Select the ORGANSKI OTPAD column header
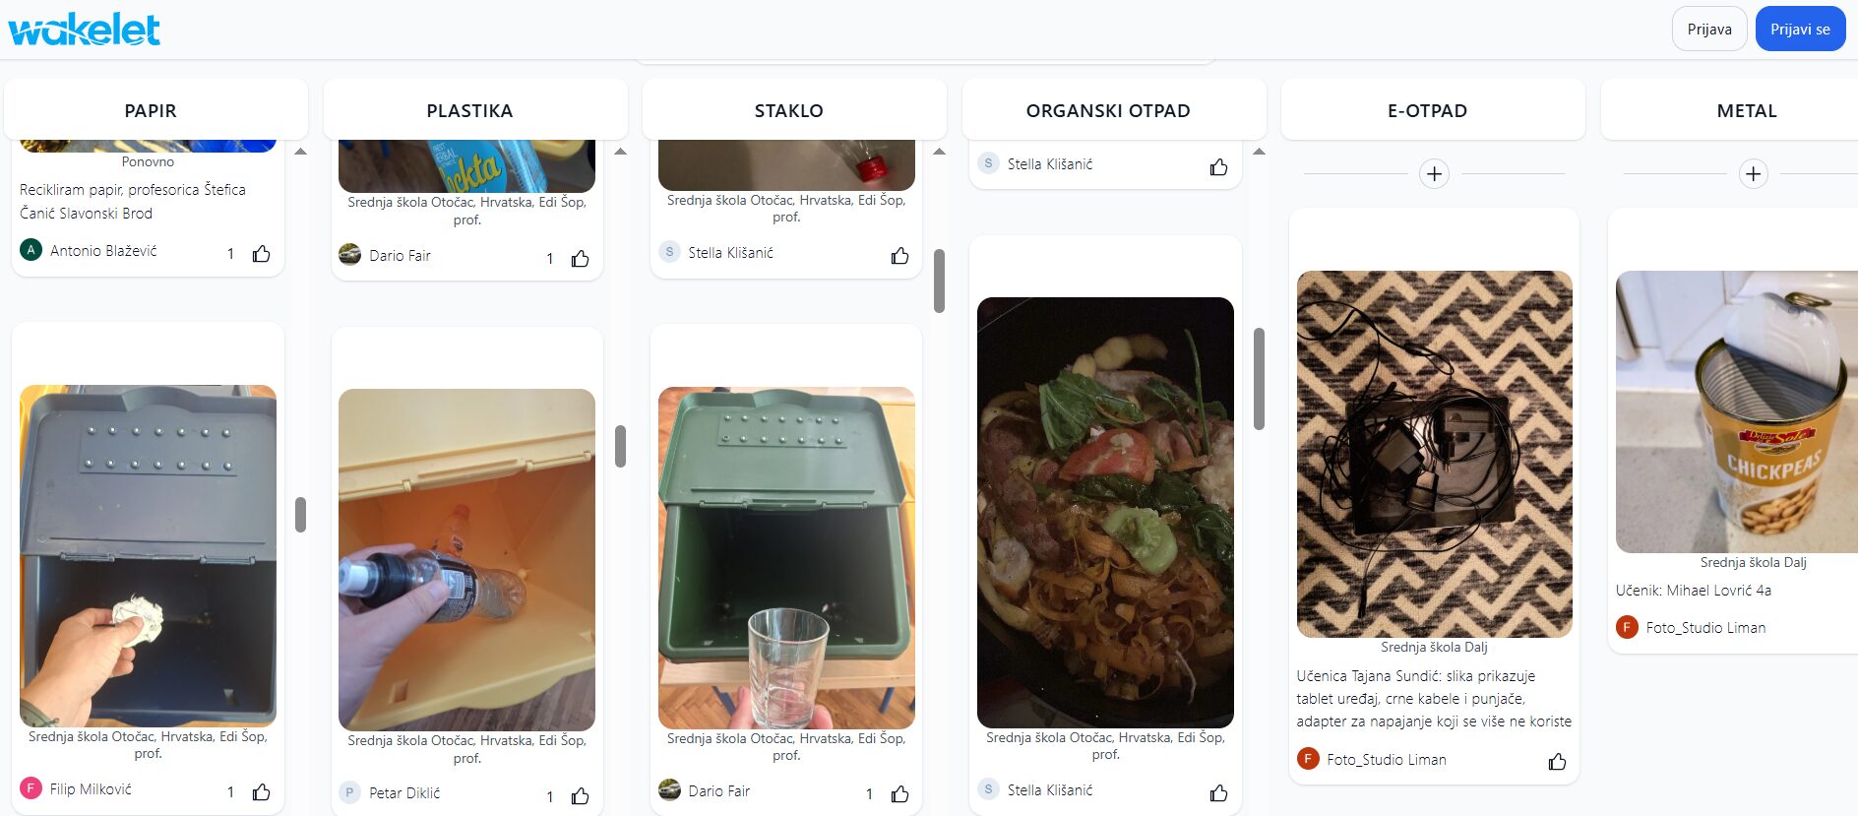Image resolution: width=1858 pixels, height=816 pixels. [x=1108, y=111]
